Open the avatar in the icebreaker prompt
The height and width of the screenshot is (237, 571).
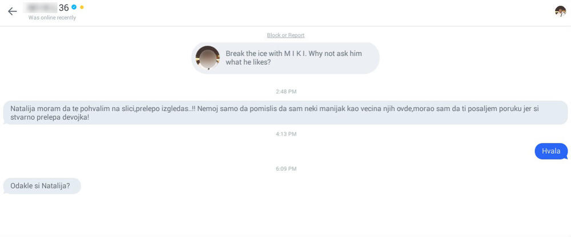click(207, 58)
